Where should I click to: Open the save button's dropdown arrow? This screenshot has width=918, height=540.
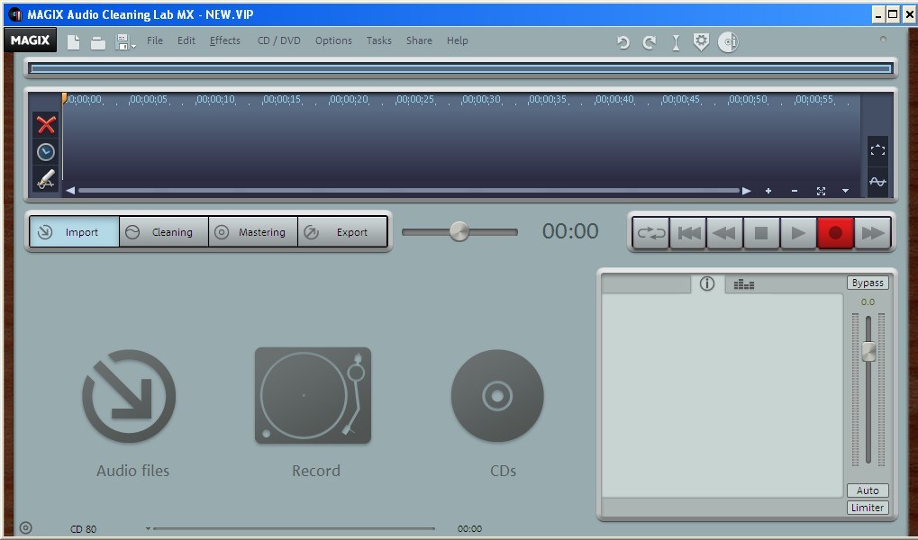(x=132, y=45)
